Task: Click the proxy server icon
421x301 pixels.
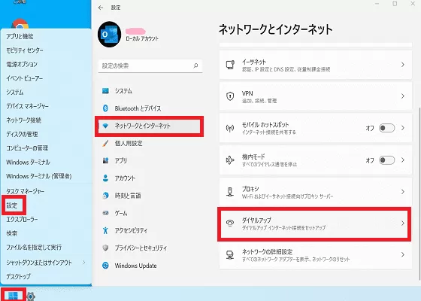Action: point(230,192)
